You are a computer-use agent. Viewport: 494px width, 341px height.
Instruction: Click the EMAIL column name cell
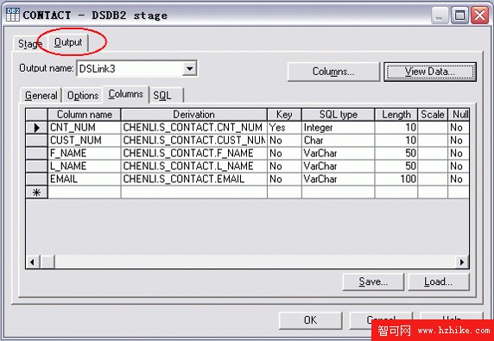tap(84, 180)
